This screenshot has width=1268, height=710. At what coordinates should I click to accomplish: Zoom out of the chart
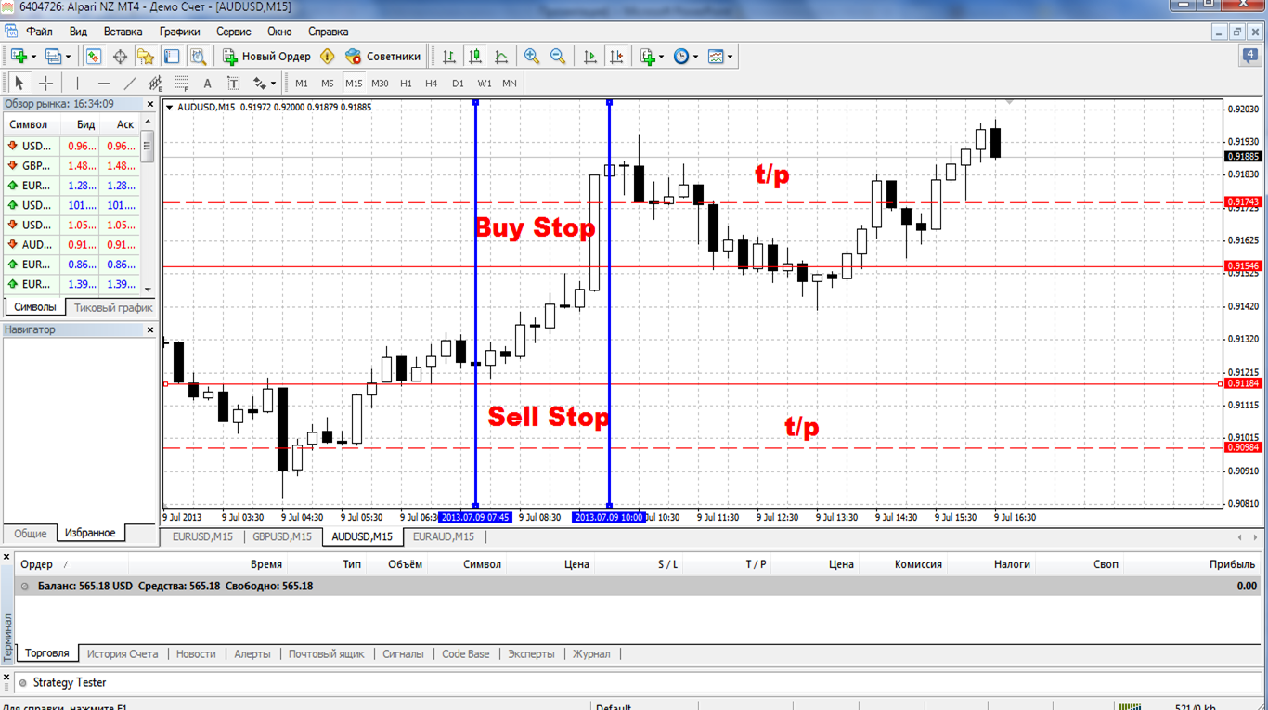[558, 57]
